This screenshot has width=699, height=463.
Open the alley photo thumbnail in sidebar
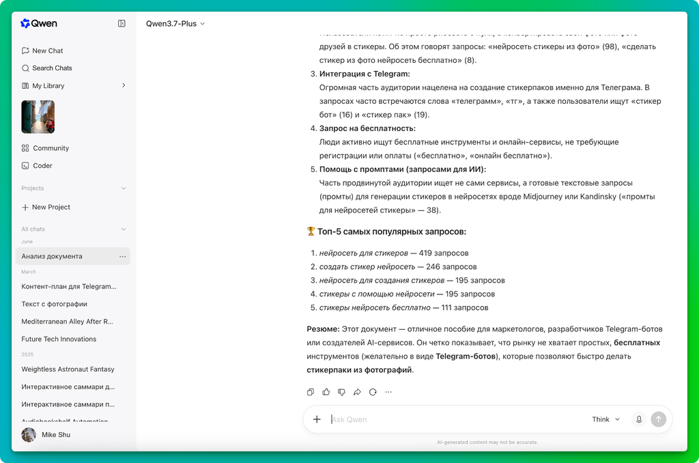click(x=38, y=117)
